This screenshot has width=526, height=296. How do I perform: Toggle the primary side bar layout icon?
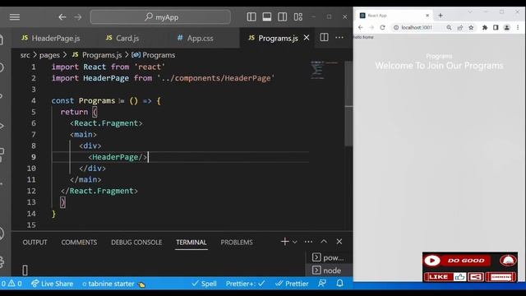click(x=251, y=16)
